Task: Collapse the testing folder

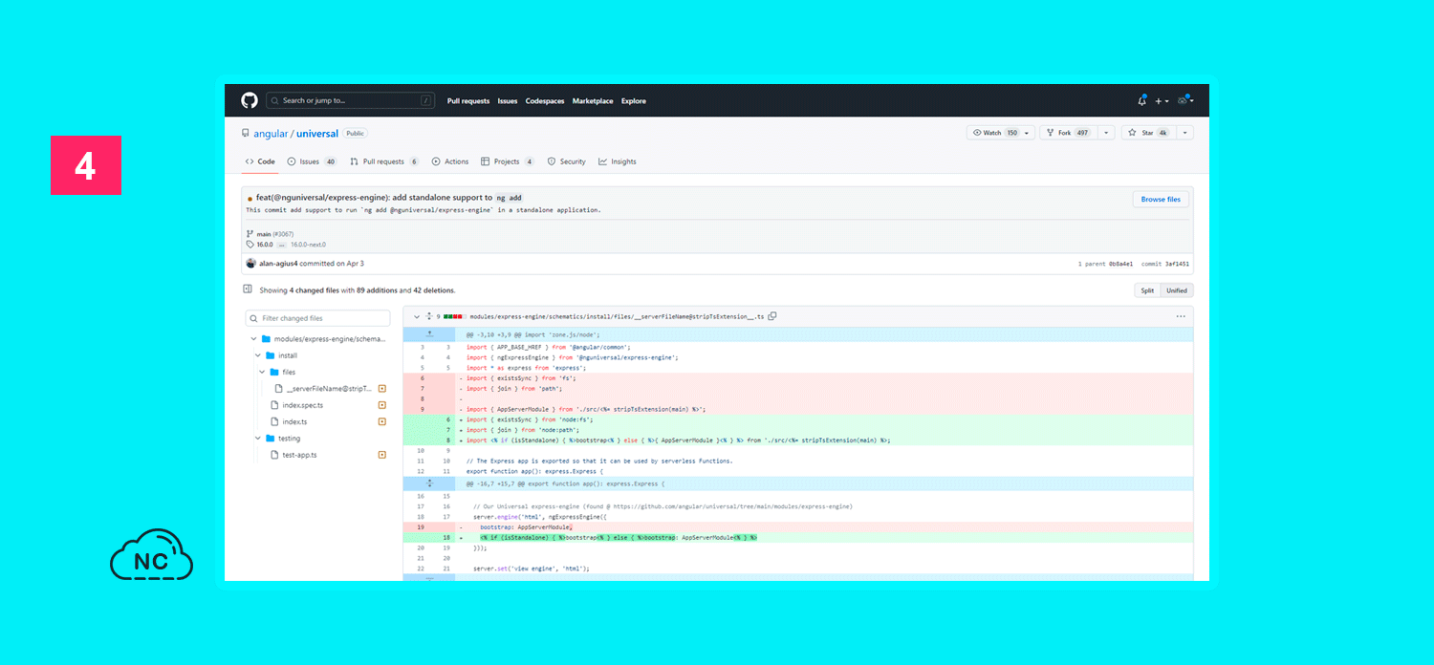Action: click(258, 439)
